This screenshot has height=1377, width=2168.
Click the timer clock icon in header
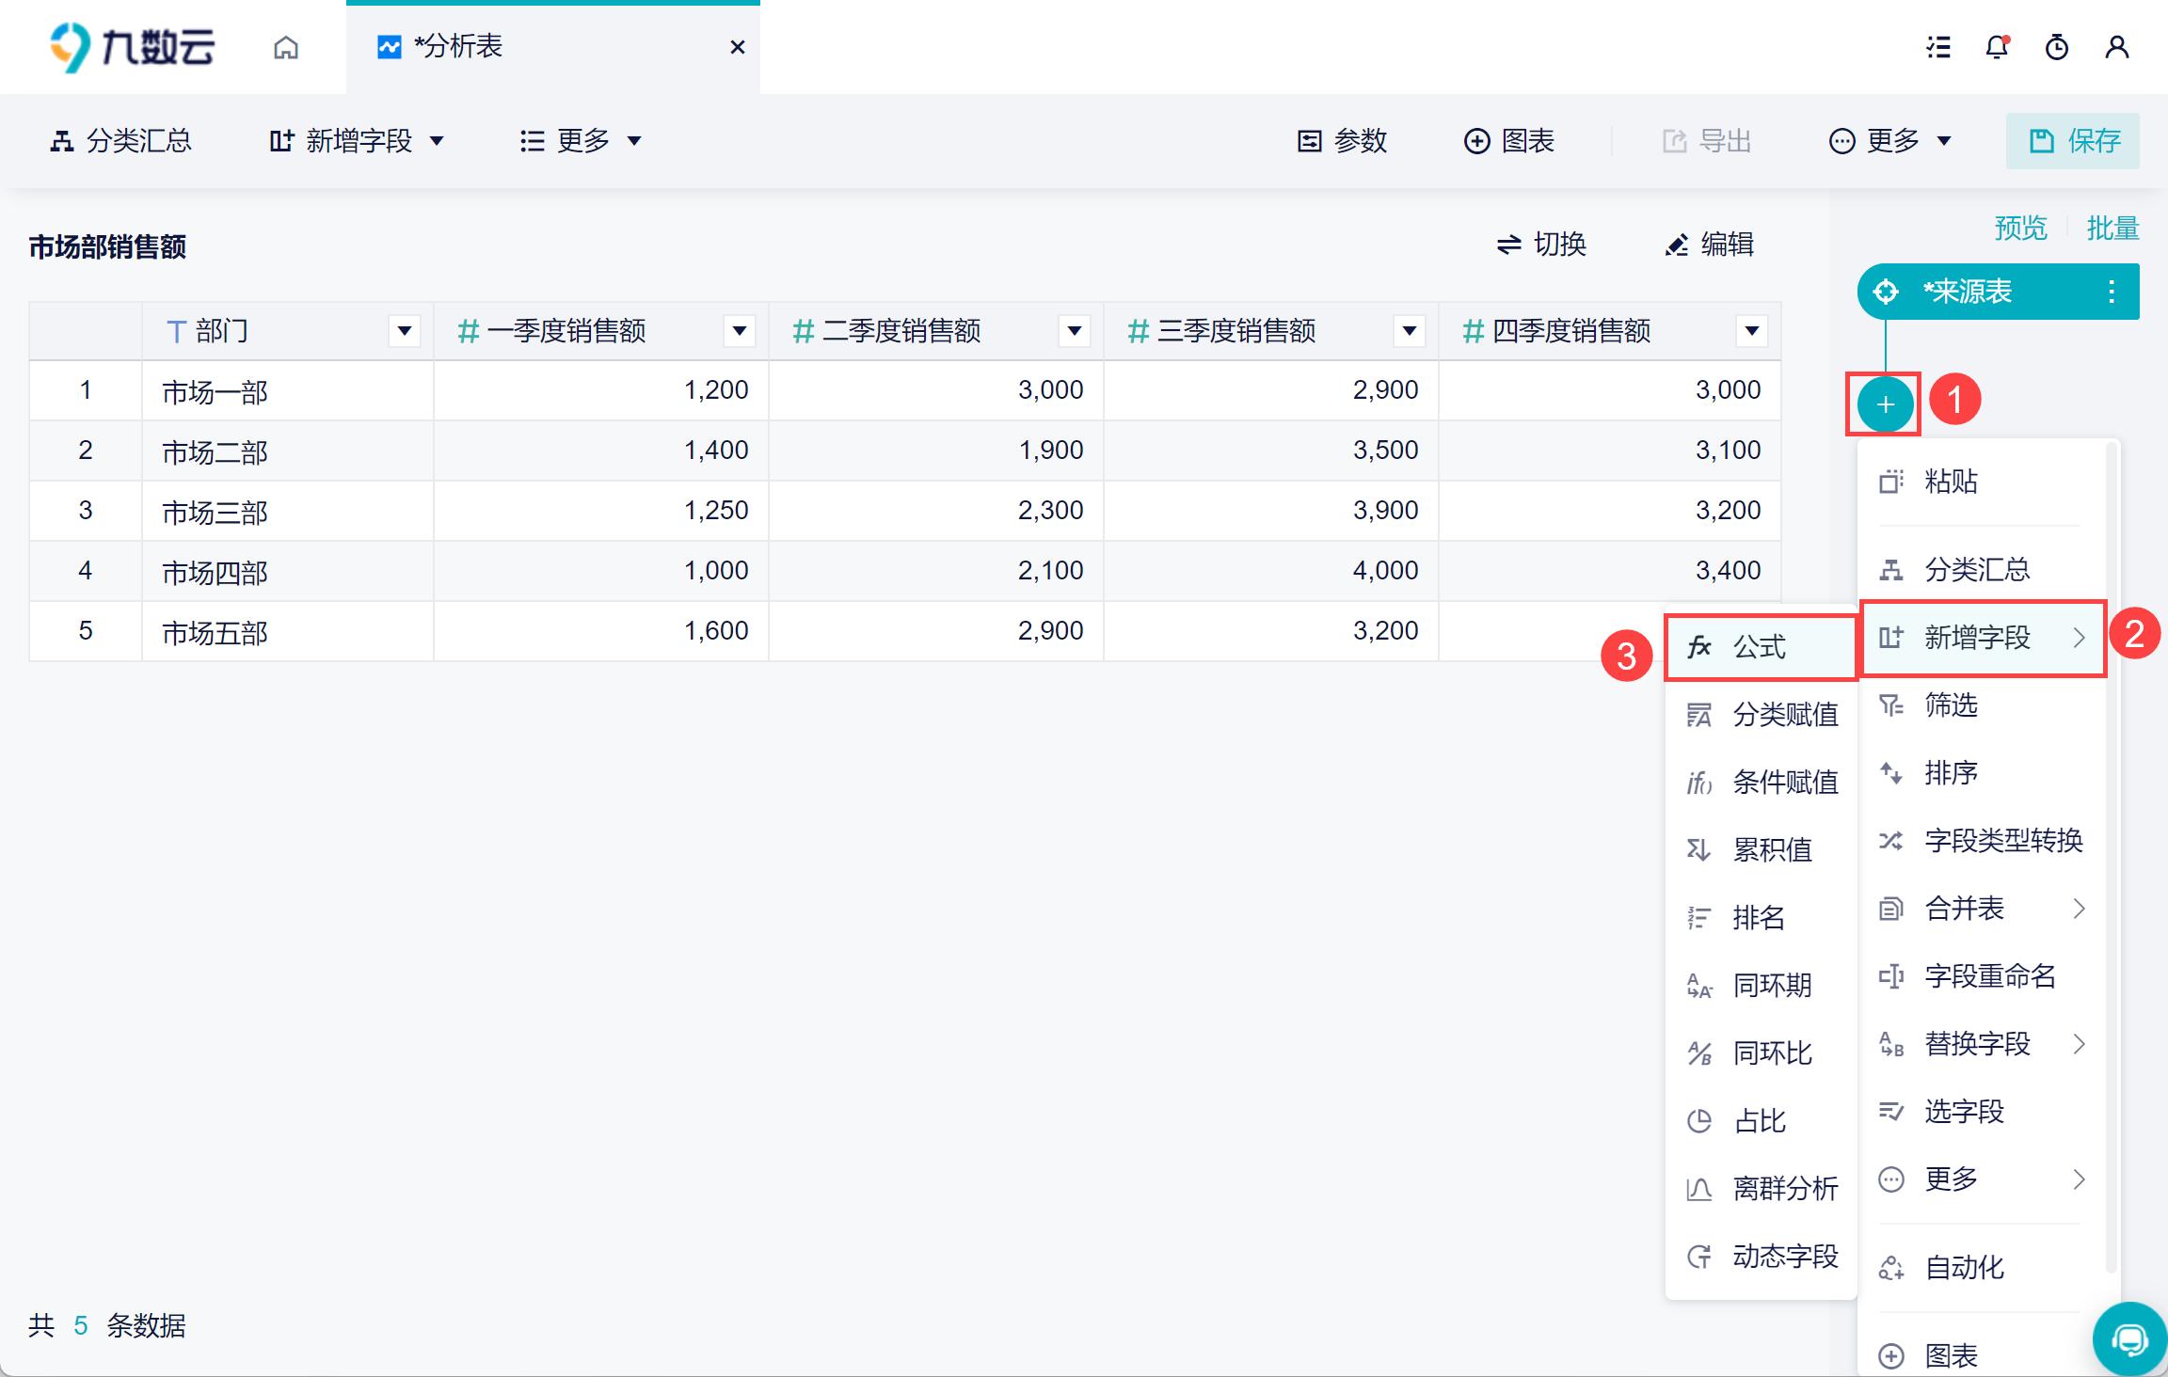click(x=2057, y=47)
